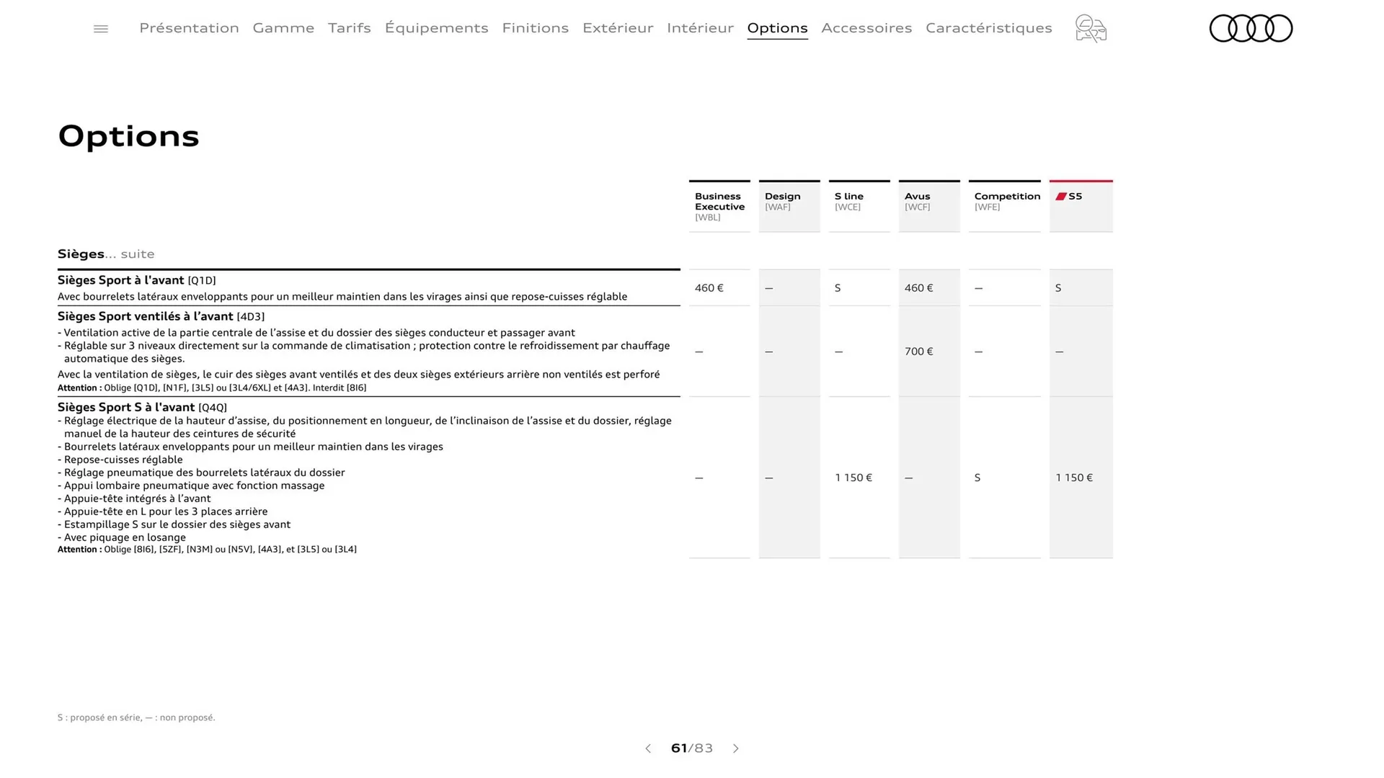Switch to the Équipements tab
Viewport: 1384px width, 778px height.
coord(436,28)
